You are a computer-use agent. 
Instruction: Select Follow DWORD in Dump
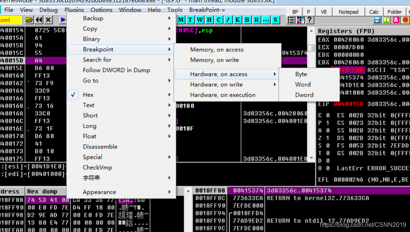tap(120, 70)
